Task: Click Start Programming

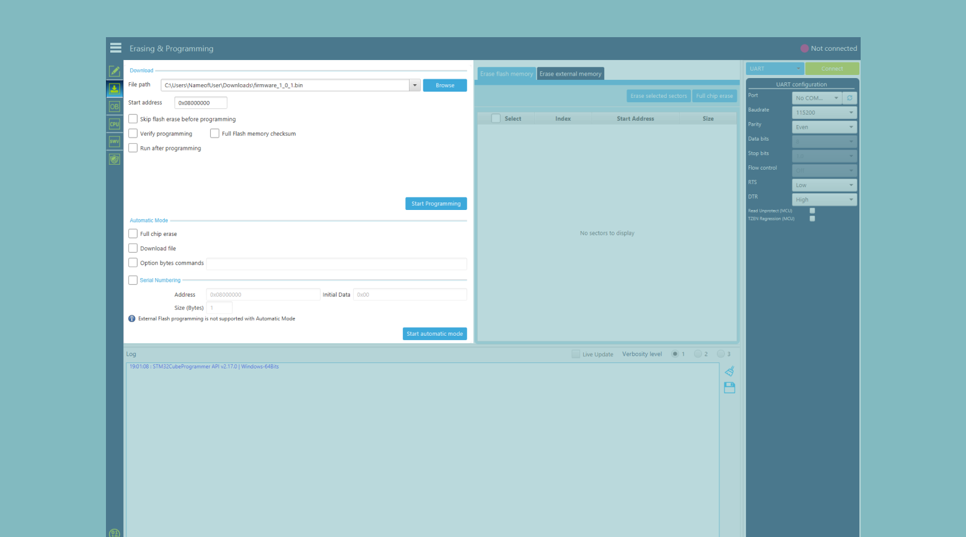Action: [436, 204]
